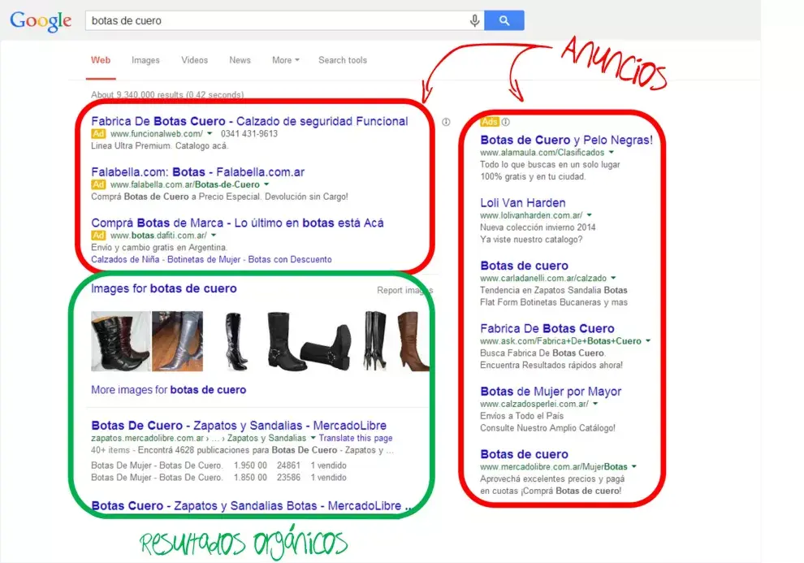Click the 'Comprá Botas de Marca' ad title
Image resolution: width=804 pixels, height=563 pixels.
pyautogui.click(x=237, y=223)
